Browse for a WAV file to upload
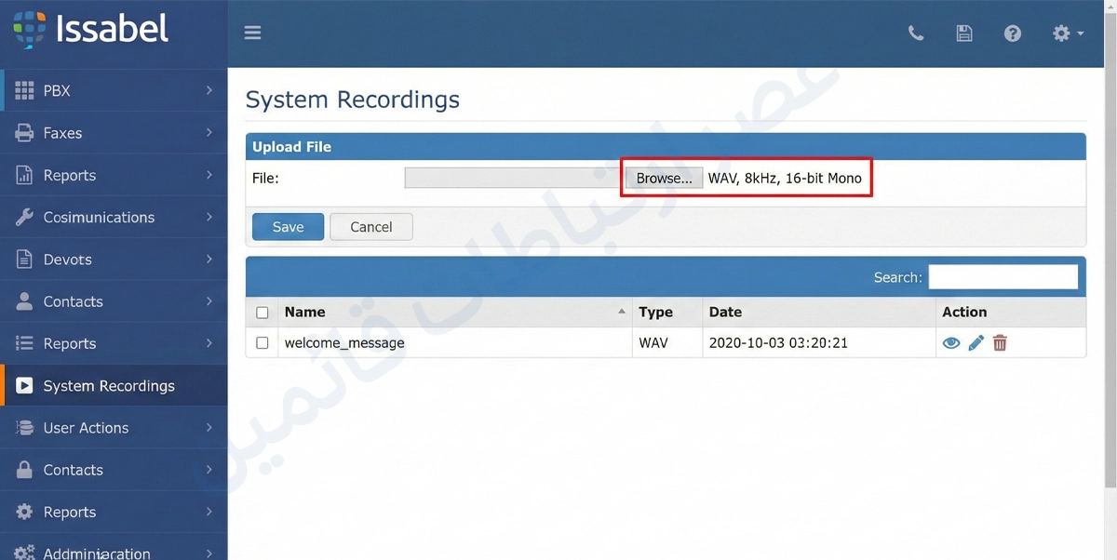The width and height of the screenshot is (1117, 560). pos(663,178)
